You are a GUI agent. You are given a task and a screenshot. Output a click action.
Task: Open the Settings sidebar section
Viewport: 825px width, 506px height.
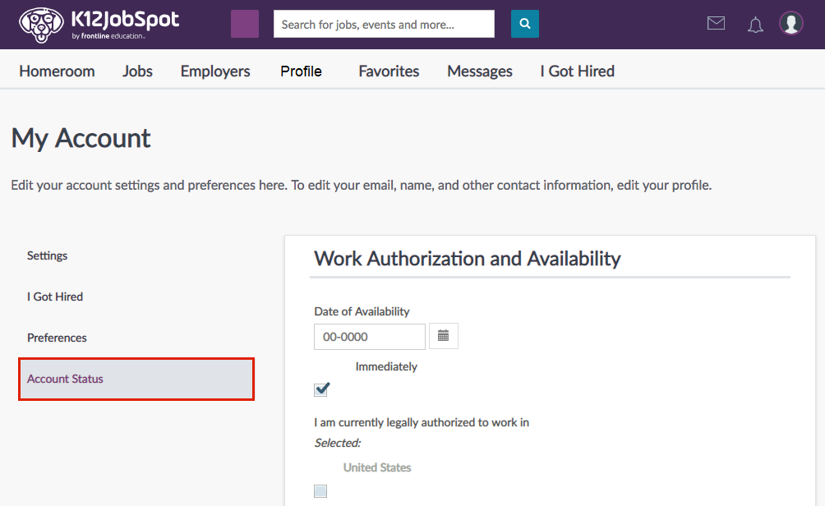[x=47, y=255]
